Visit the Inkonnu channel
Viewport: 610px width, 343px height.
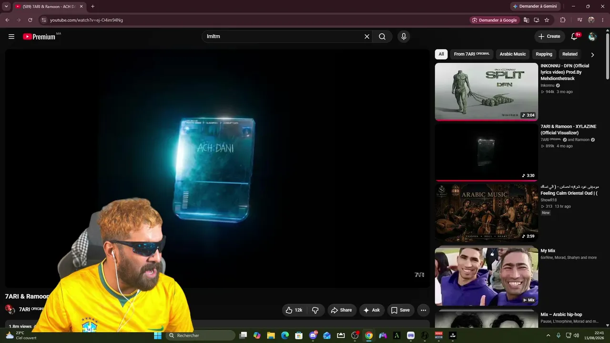[x=548, y=86]
